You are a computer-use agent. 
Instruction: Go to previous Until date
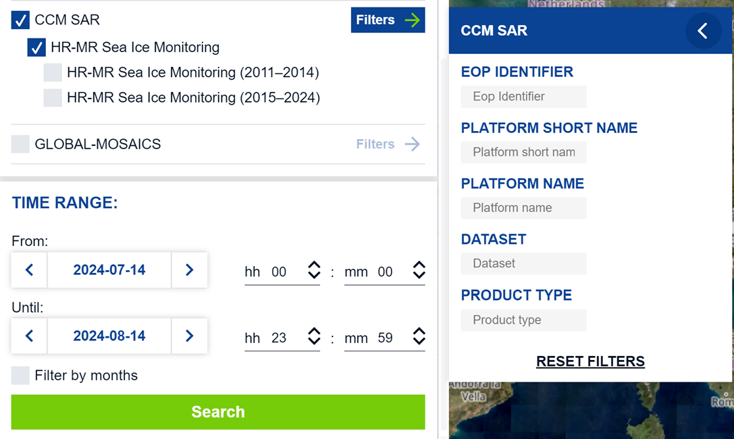(x=29, y=336)
